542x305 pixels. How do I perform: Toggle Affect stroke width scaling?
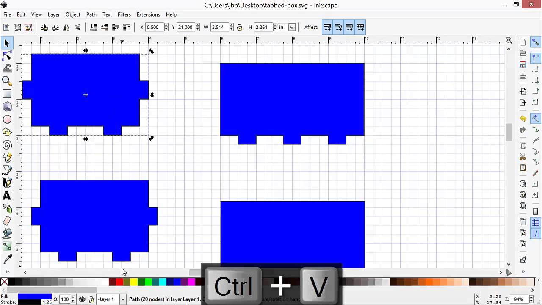coord(327,27)
